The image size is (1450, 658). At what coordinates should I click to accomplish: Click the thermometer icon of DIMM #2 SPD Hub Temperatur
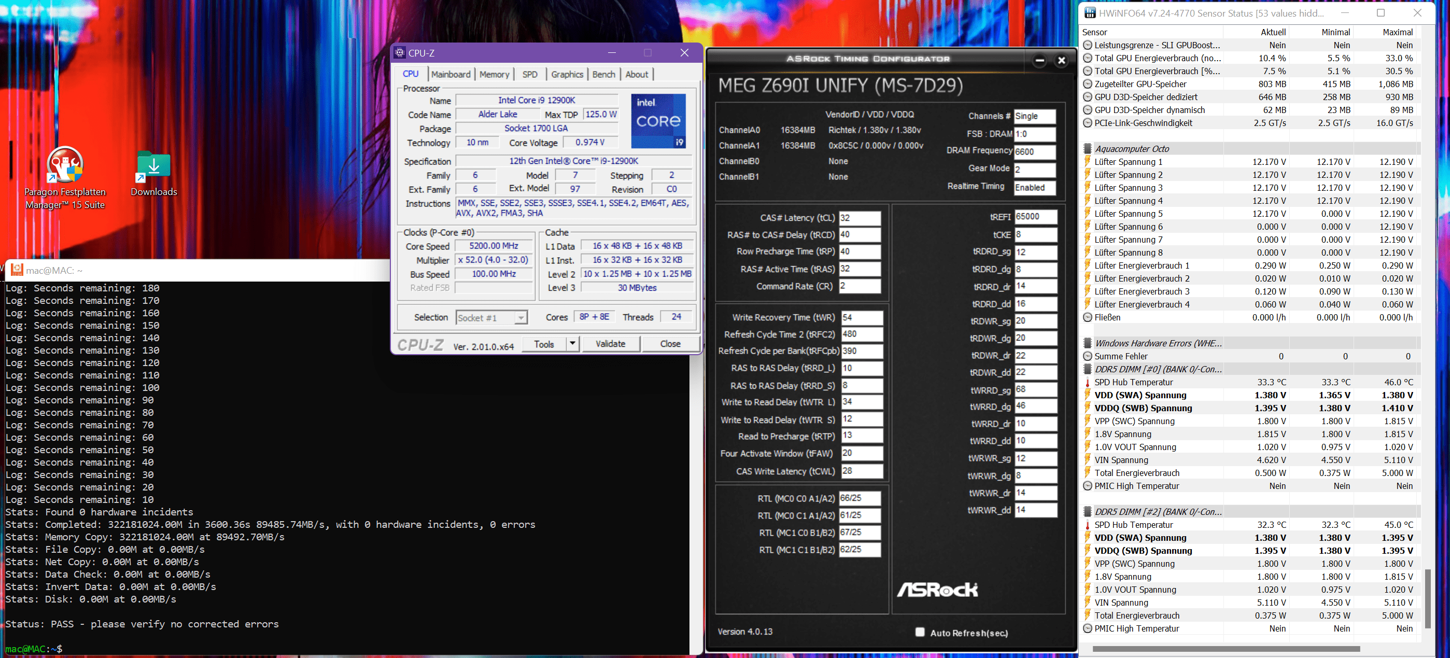[1088, 525]
